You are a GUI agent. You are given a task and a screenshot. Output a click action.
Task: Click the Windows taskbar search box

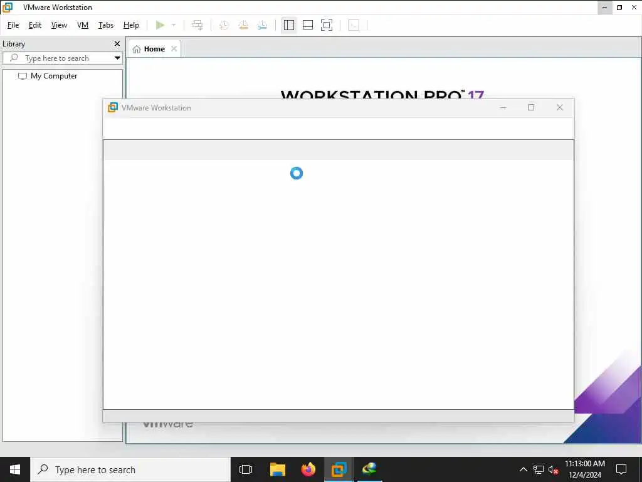pos(130,469)
